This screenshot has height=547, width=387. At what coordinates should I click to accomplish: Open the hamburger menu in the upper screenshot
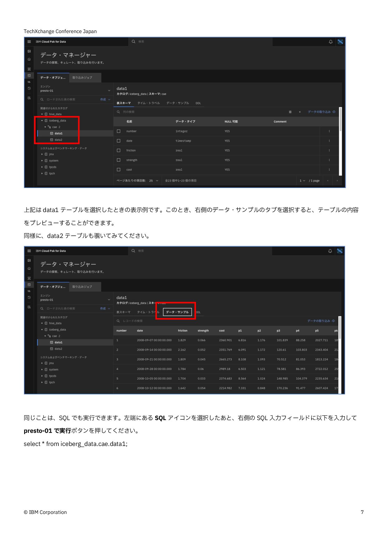click(29, 41)
